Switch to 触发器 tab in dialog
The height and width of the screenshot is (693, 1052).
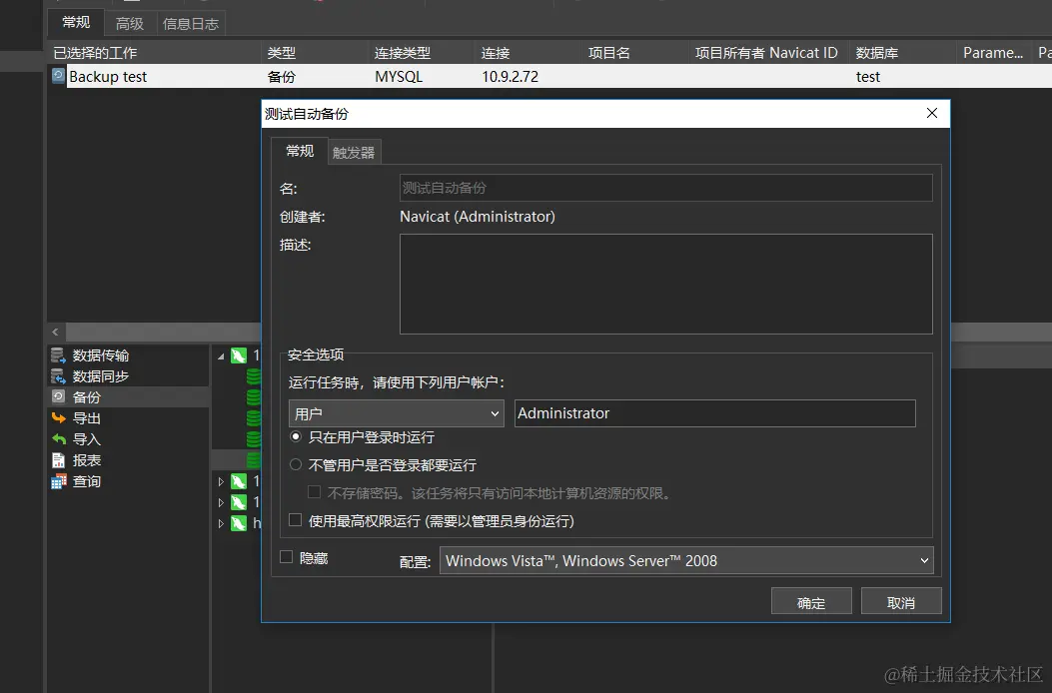tap(354, 153)
